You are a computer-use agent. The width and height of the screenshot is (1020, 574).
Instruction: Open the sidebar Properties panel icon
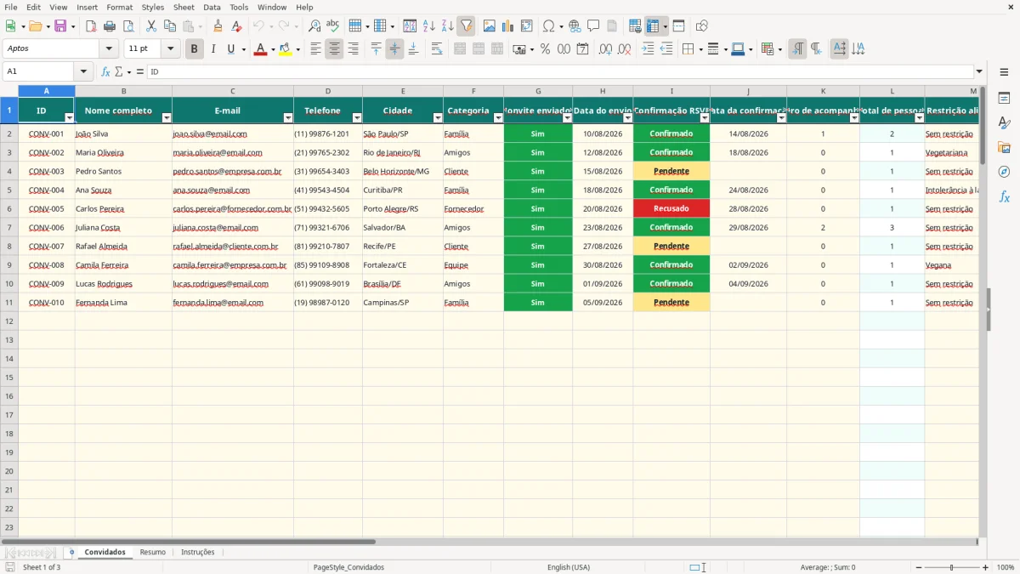(x=1005, y=99)
